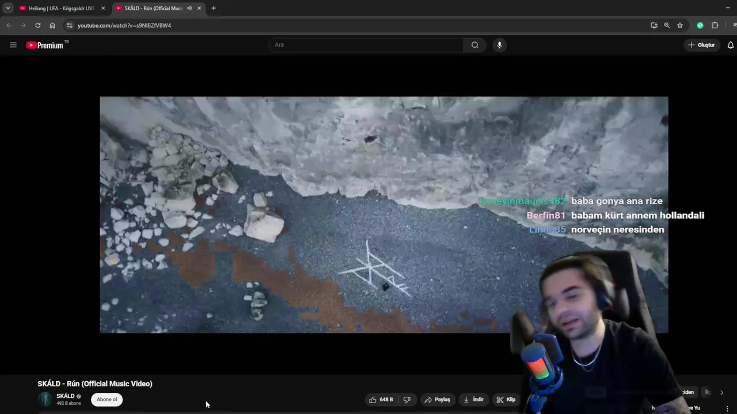Switch to the Heilung LIFA Krigsgaldr tab
This screenshot has width=737, height=414.
click(62, 8)
